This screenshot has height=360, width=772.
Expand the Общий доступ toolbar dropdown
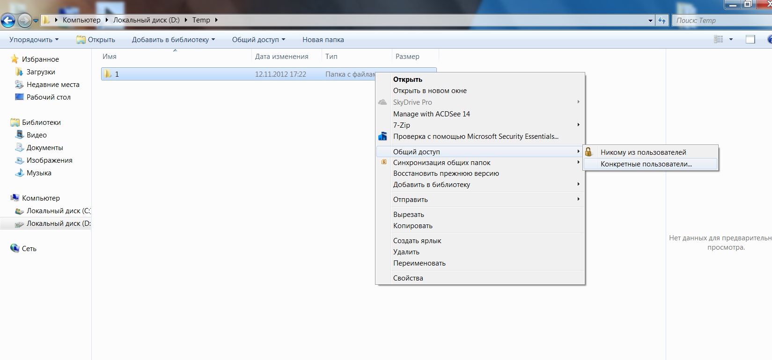pos(258,40)
